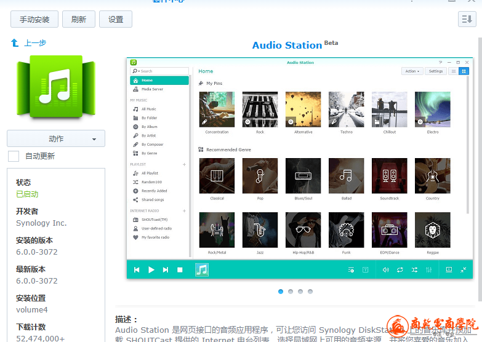Click the Classical genre thumbnail

(217, 177)
